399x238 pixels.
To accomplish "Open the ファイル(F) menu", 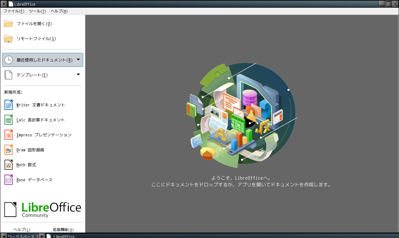I will point(14,11).
